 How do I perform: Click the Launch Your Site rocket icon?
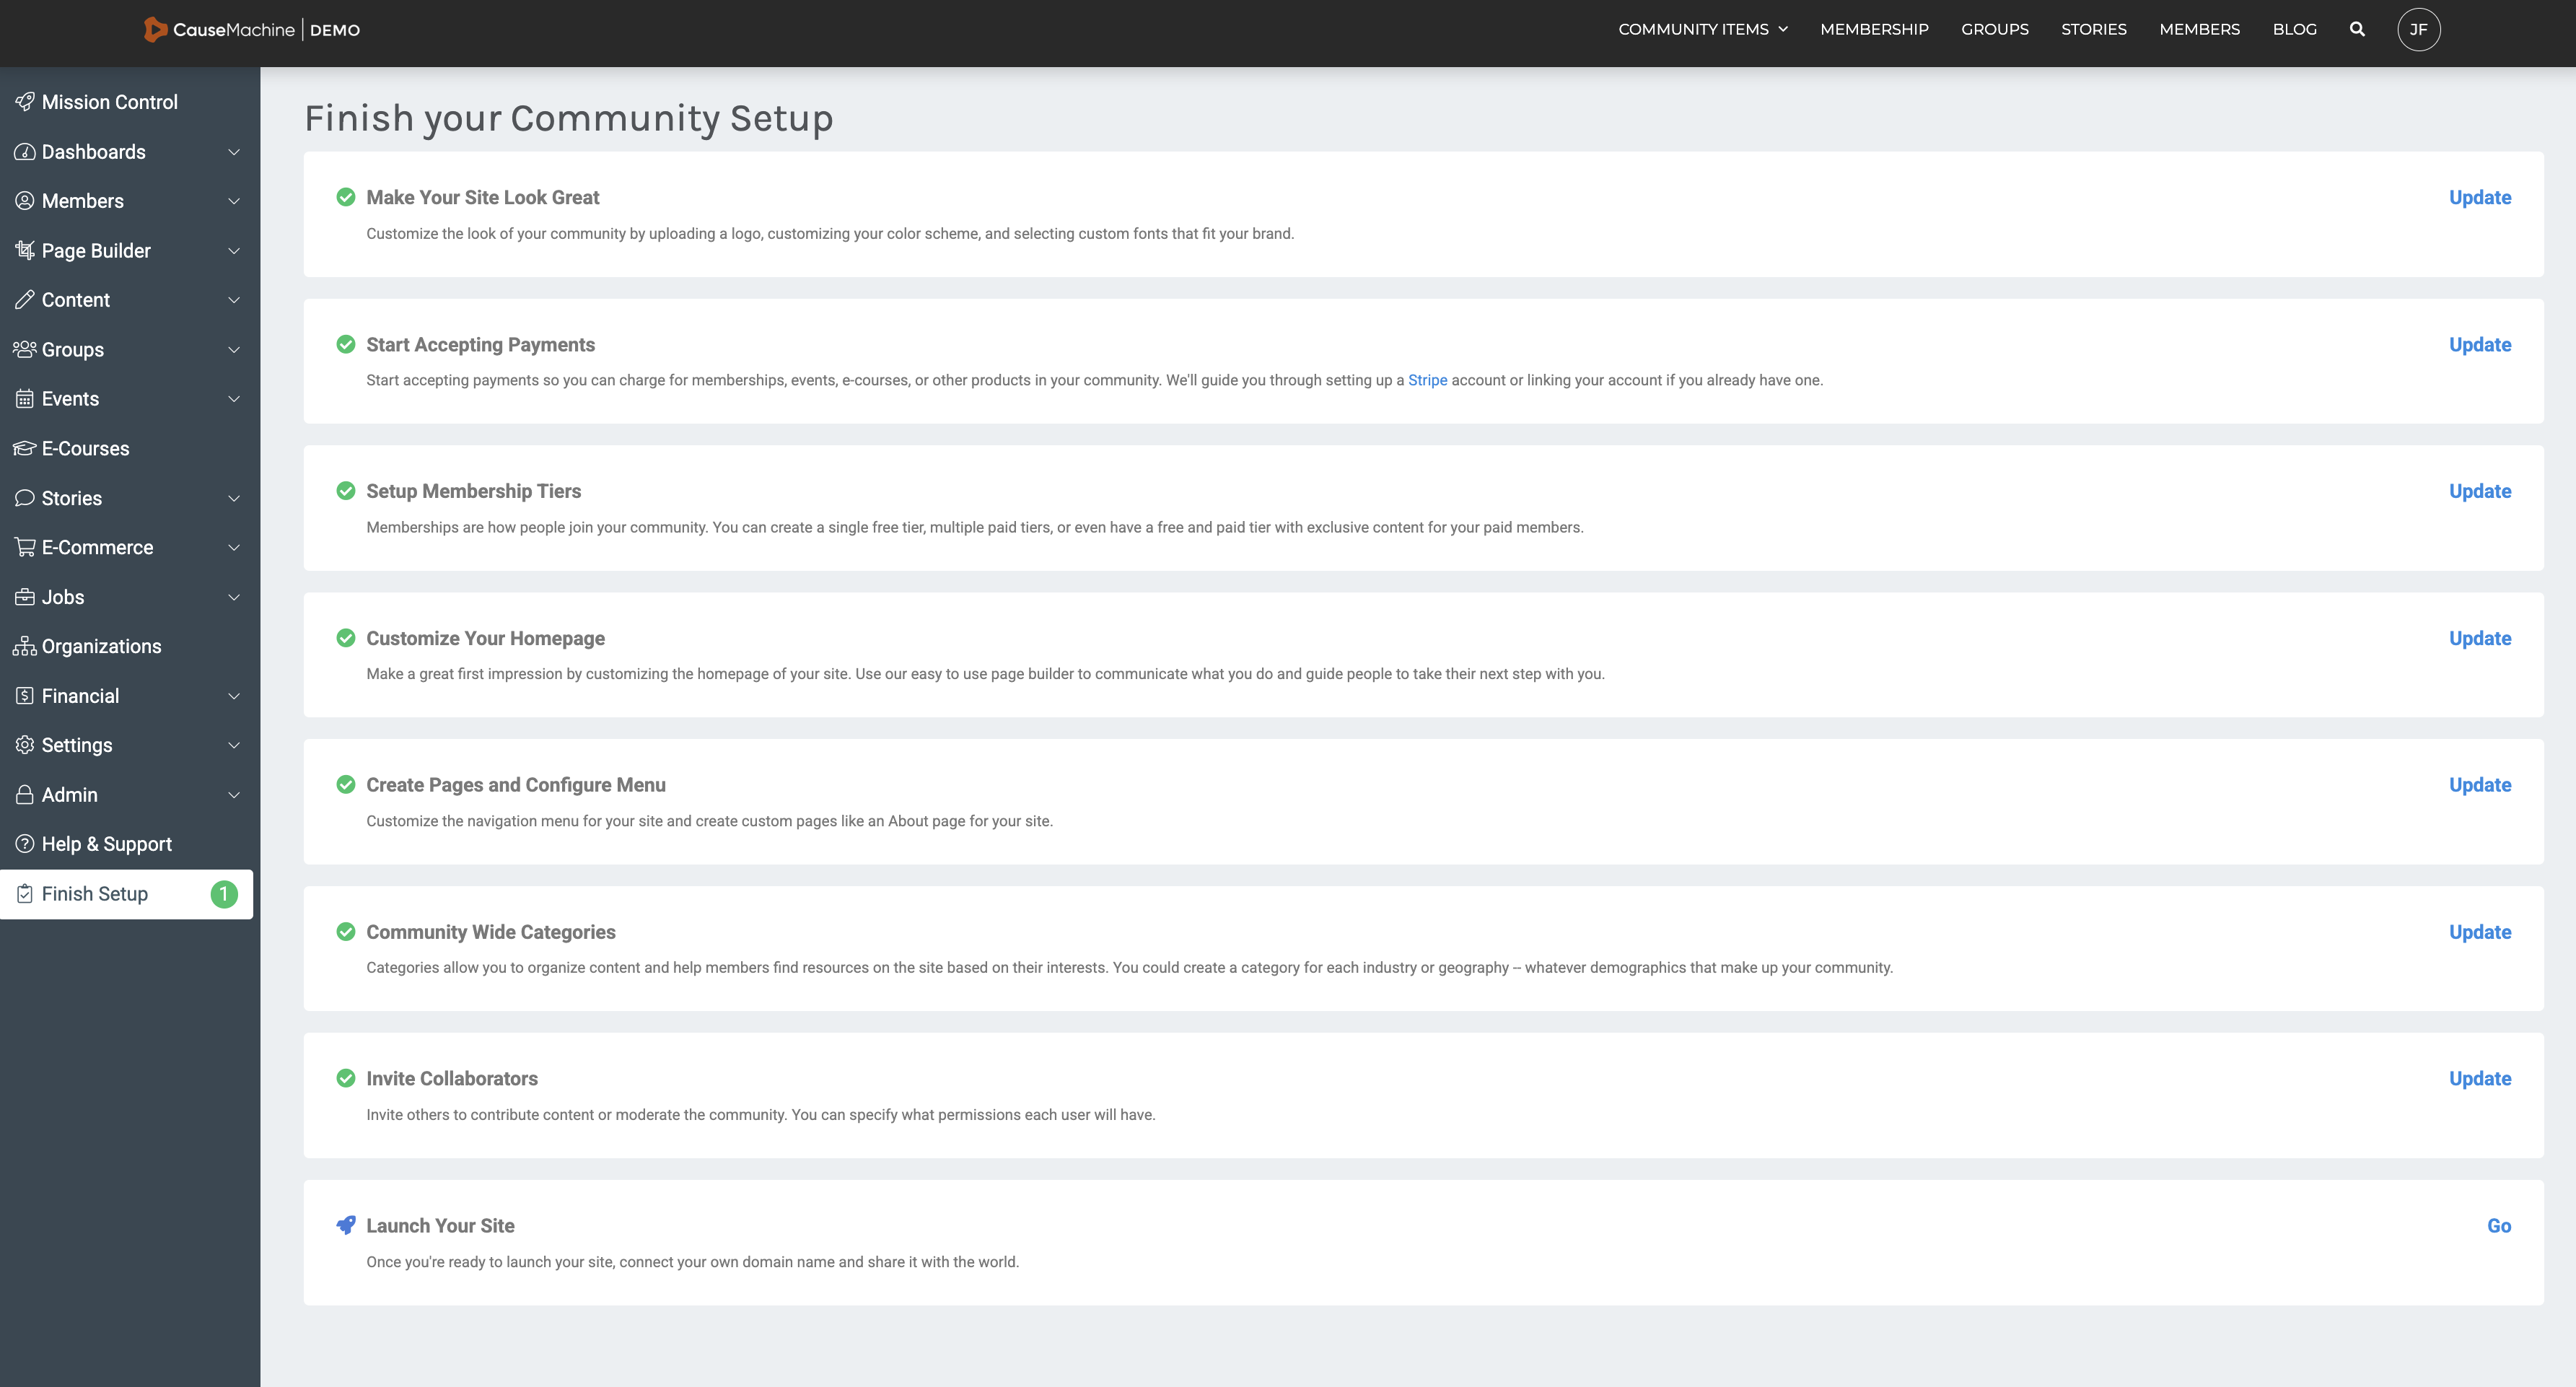(x=345, y=1225)
